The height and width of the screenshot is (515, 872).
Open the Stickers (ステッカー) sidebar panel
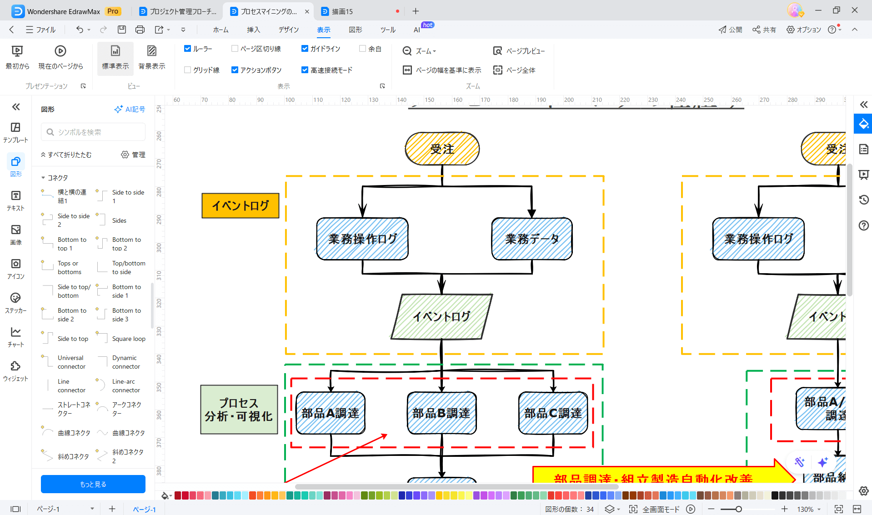point(15,303)
